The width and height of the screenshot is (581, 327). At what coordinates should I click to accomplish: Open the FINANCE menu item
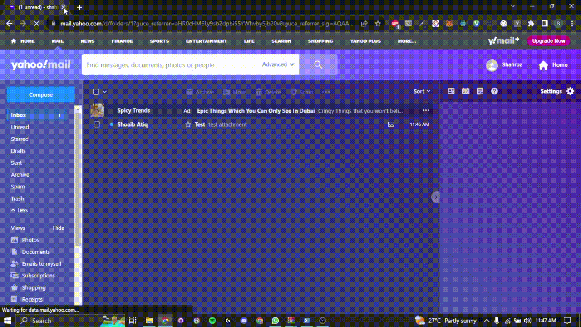pos(122,41)
